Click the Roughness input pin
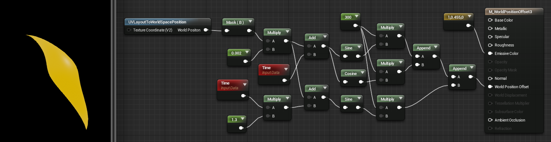Viewport: 551px width, 142px height. point(490,45)
